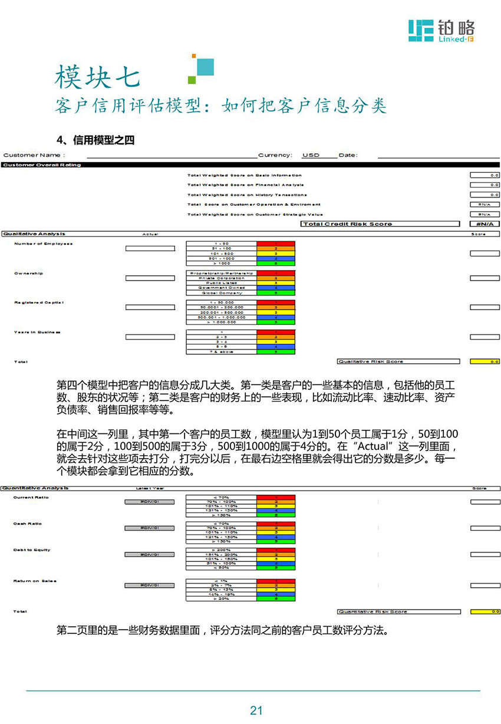
Task: Click the Ownership score box
Action: pyautogui.click(x=484, y=278)
